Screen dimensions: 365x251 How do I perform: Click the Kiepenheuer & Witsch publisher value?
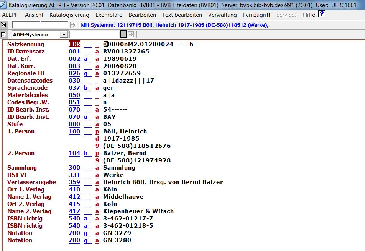pos(138,211)
